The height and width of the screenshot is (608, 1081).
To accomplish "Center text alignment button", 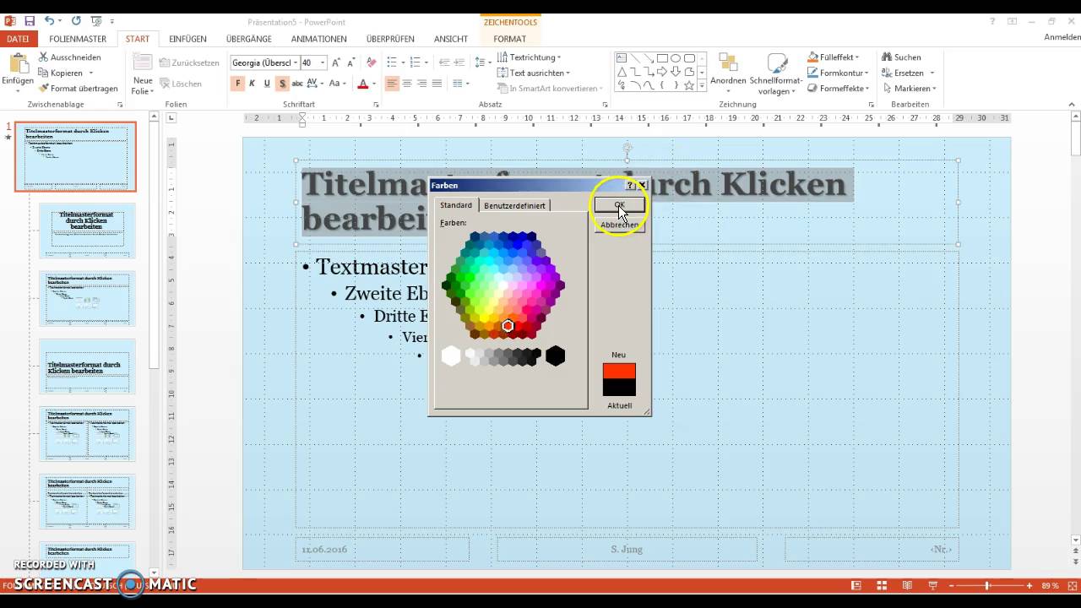I will 407,84.
